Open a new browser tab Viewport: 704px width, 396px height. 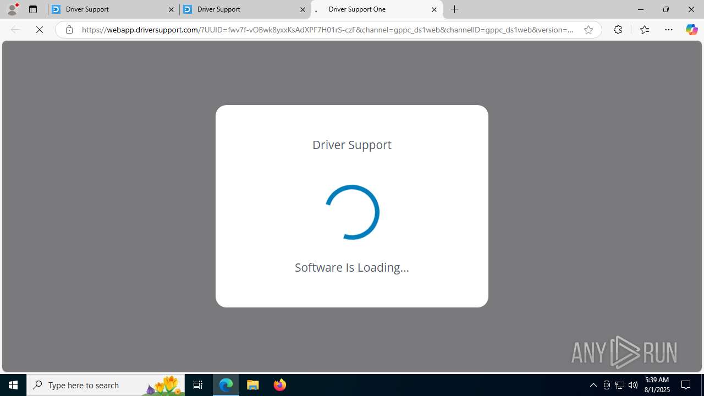point(455,9)
